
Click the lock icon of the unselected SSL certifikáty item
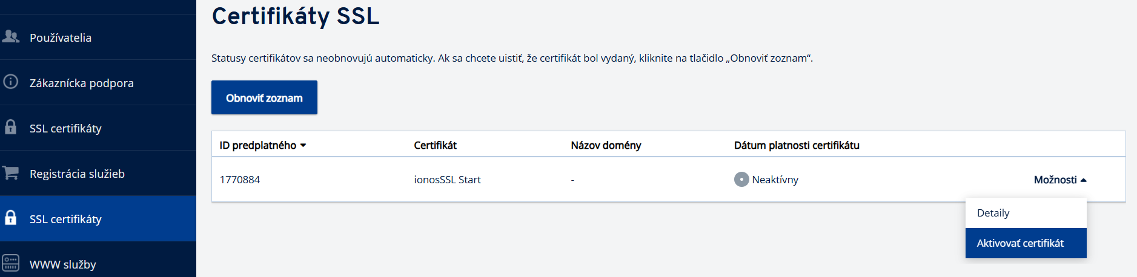coord(11,127)
